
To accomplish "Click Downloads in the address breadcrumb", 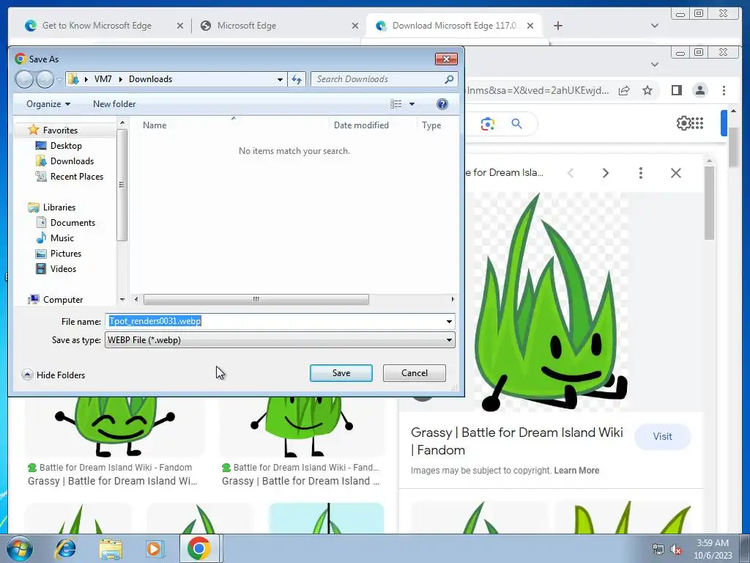I will click(150, 79).
